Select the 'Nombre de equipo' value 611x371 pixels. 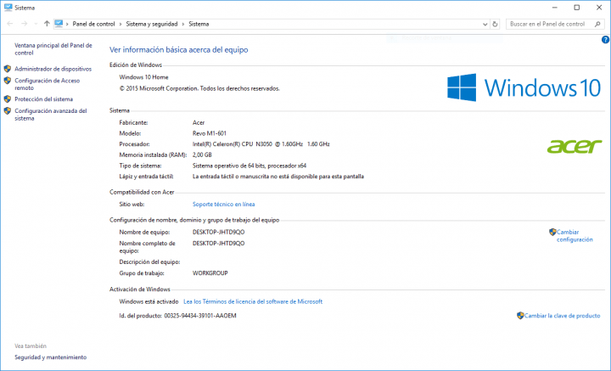pos(219,233)
